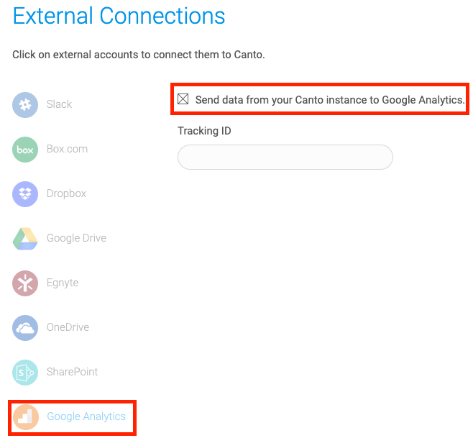Screen dimensions: 473x438
Task: Open the Egnyte connection label
Action: tap(63, 283)
